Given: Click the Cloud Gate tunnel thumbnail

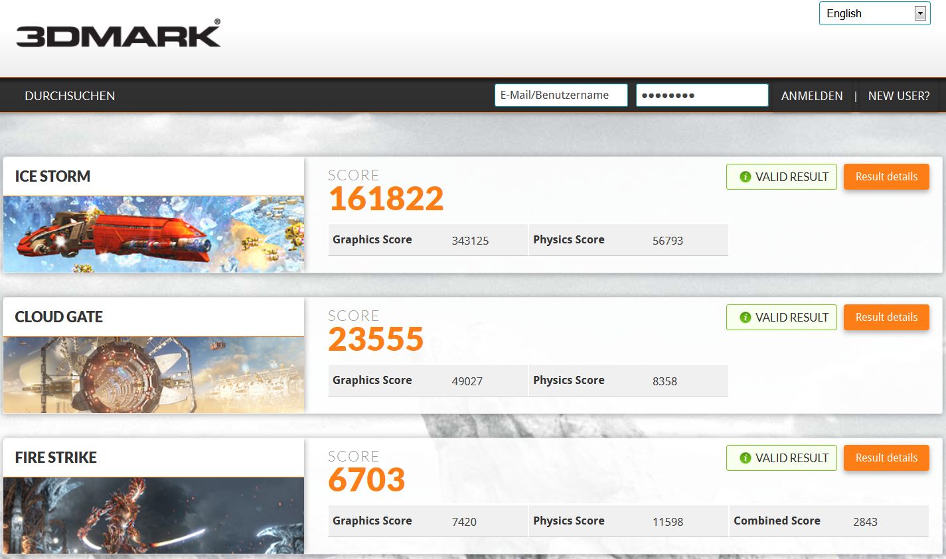Looking at the screenshot, I should (x=154, y=375).
